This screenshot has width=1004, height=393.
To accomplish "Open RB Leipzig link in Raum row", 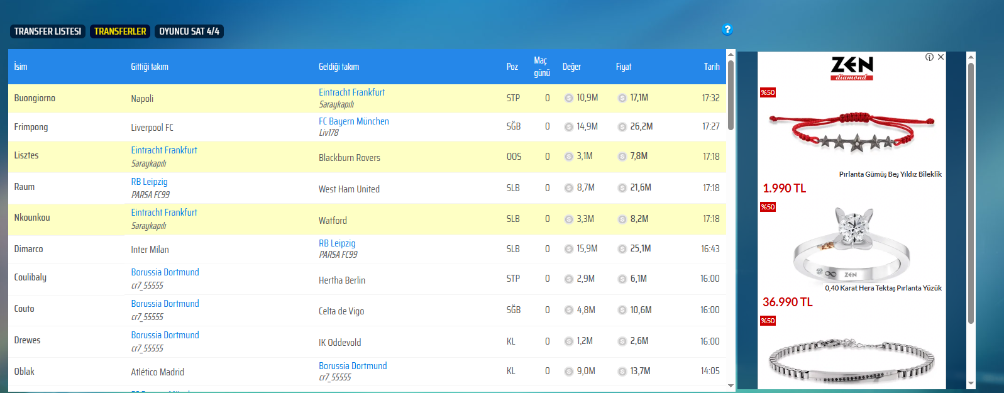I will tap(150, 182).
